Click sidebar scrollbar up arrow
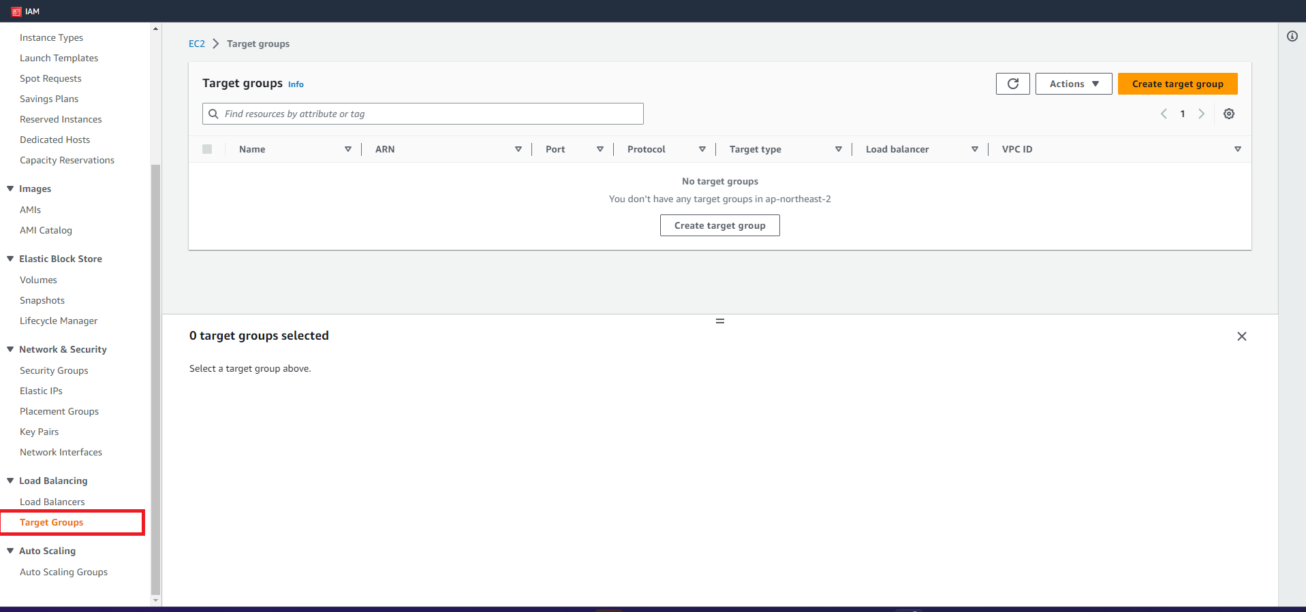Screen dimensions: 1306x612 point(155,29)
